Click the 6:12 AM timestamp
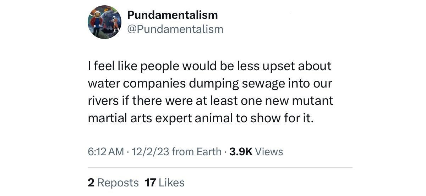 pos(105,152)
